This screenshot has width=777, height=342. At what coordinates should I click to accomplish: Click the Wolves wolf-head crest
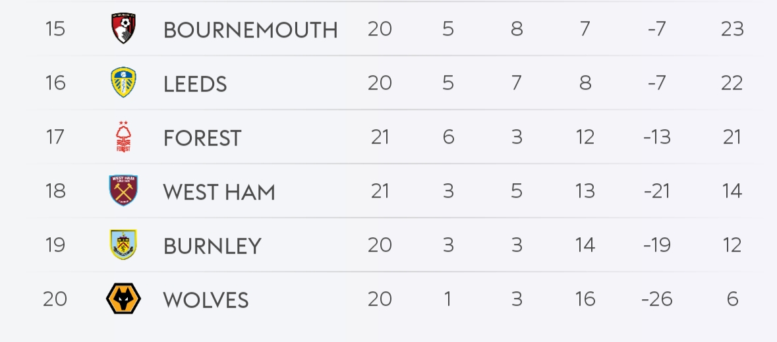(x=123, y=299)
